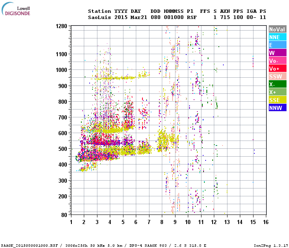Click the frequency axis label 12
This screenshot has width=289, height=248.
pyautogui.click(x=214, y=222)
